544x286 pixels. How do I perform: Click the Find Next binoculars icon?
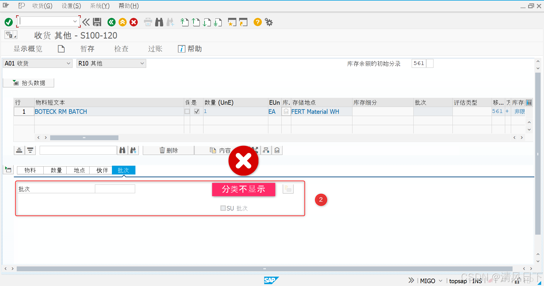click(170, 22)
